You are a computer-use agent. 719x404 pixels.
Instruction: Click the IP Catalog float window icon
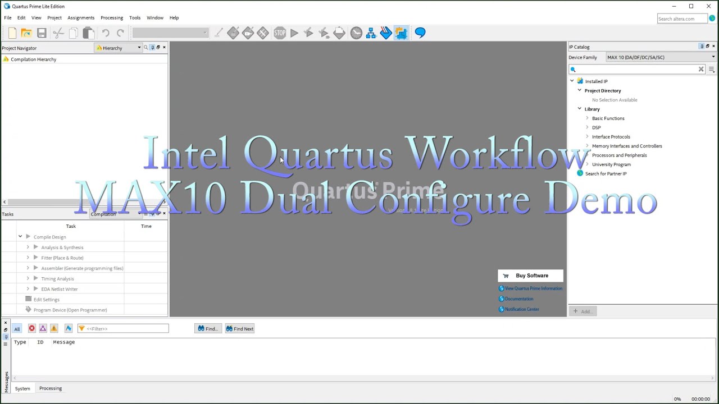[x=707, y=47]
